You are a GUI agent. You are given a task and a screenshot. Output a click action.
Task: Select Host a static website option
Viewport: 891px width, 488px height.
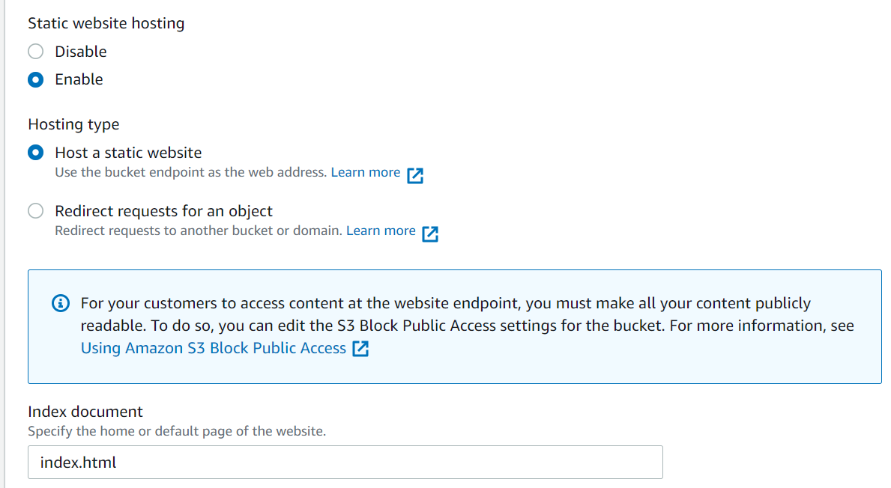tap(35, 152)
